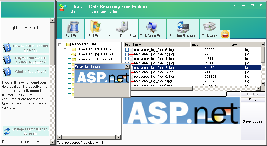This screenshot has height=146, width=267.
Task: Open Volume Deep Scan
Action: tap(122, 29)
